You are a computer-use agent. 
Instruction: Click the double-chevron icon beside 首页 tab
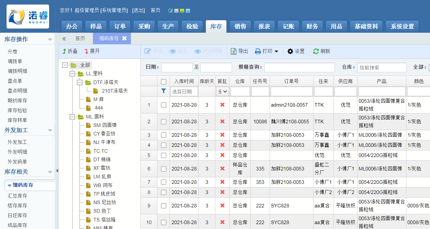point(64,39)
